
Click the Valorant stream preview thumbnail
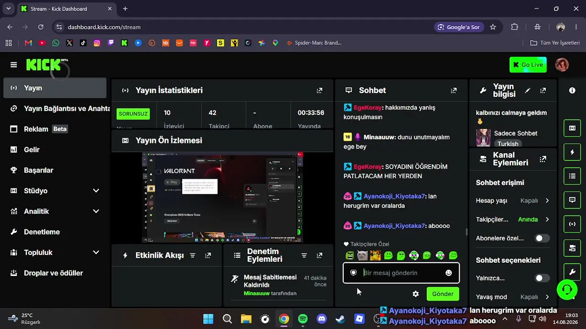tap(222, 197)
